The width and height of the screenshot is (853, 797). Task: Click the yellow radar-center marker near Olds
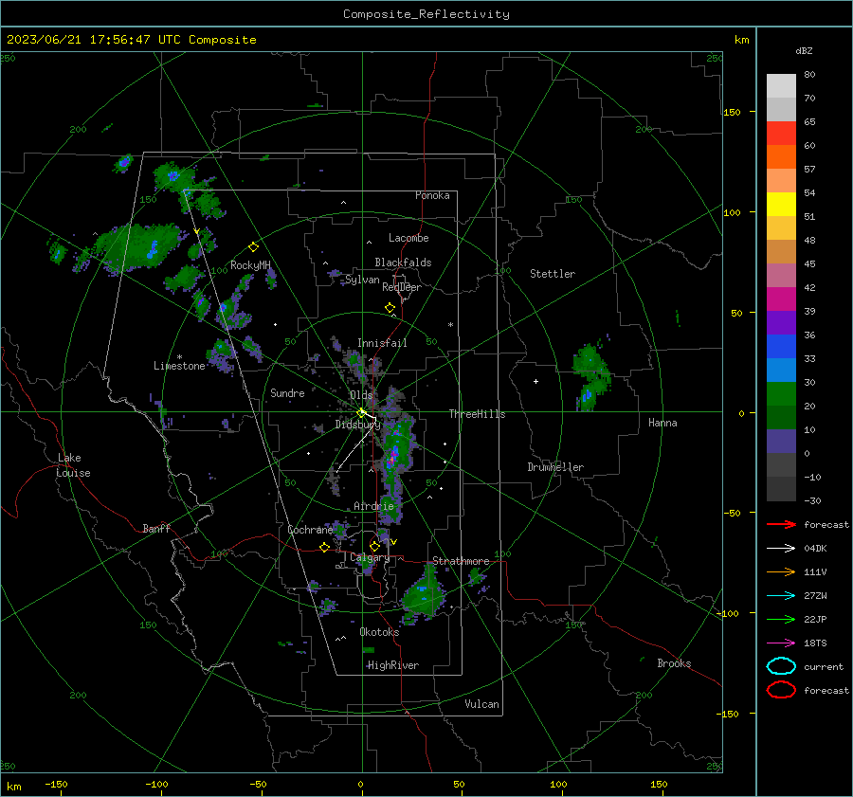[362, 412]
